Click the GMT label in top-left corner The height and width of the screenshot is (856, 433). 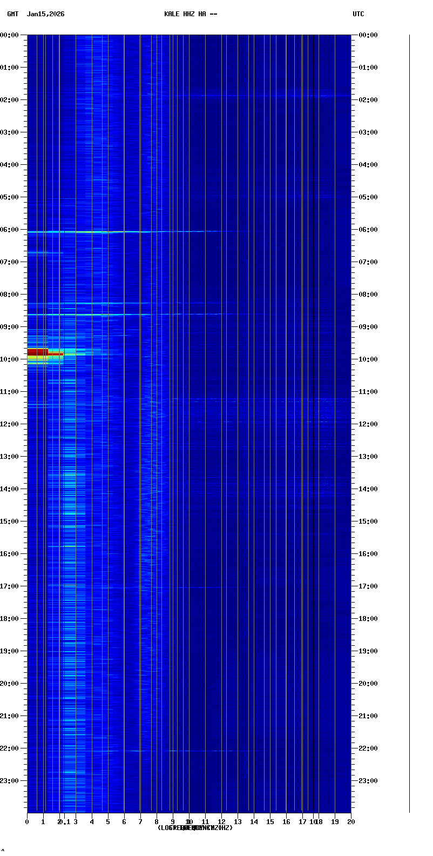[x=12, y=14]
